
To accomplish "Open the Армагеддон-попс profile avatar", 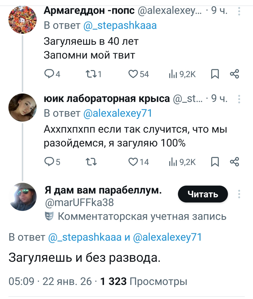I will (22, 20).
